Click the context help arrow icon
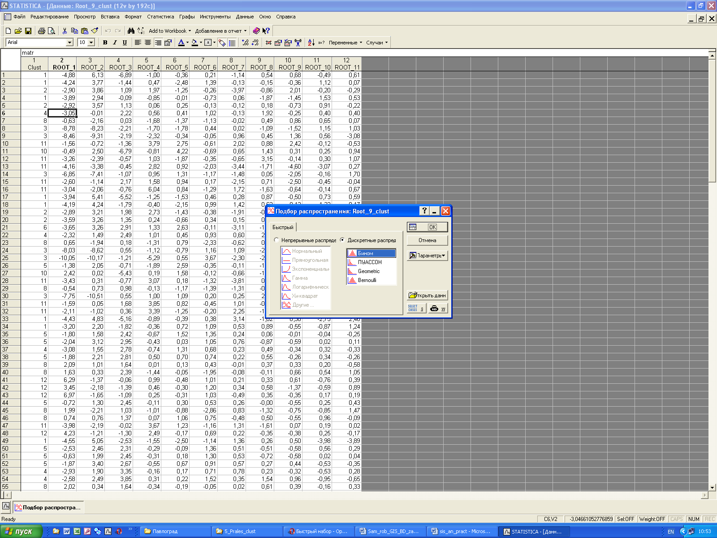This screenshot has height=538, width=717. click(x=266, y=31)
